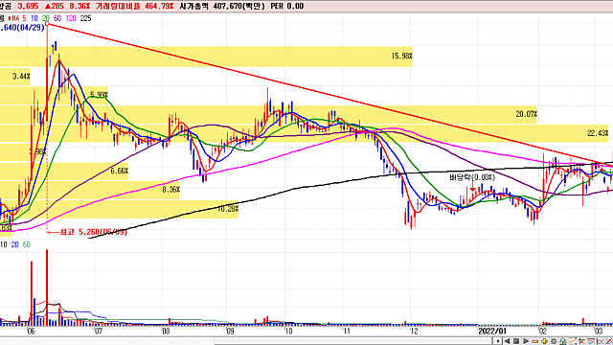Click the 22.43% volume profile label
The image size is (613, 345).
tap(598, 133)
